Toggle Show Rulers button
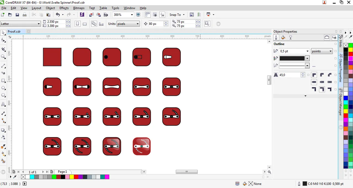This screenshot has height=188, width=353. (148, 15)
